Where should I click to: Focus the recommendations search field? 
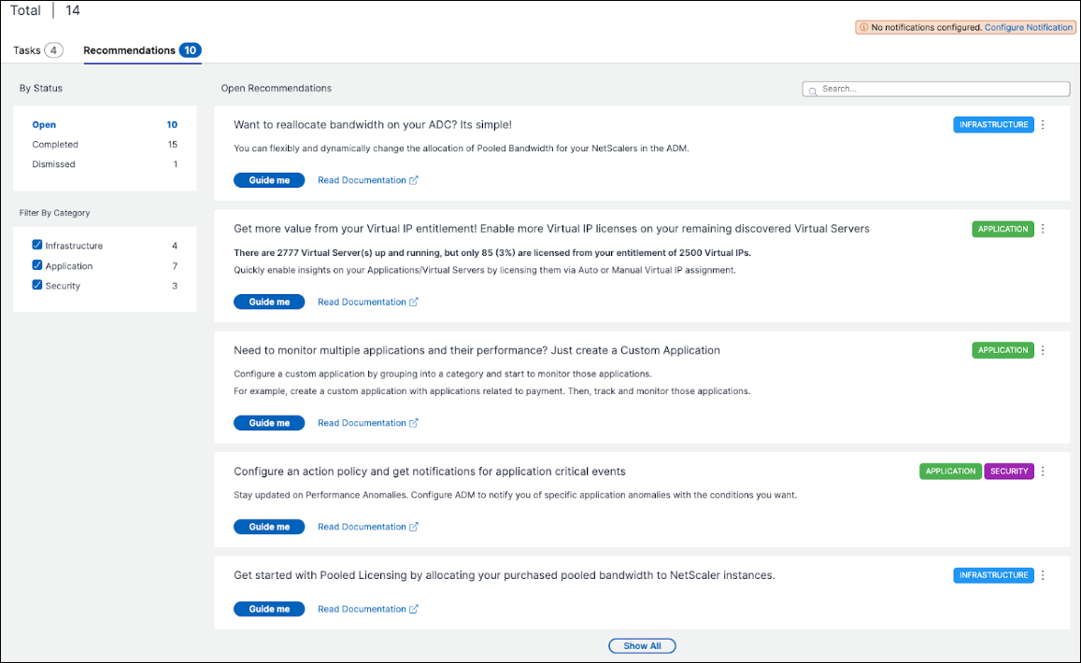point(936,89)
